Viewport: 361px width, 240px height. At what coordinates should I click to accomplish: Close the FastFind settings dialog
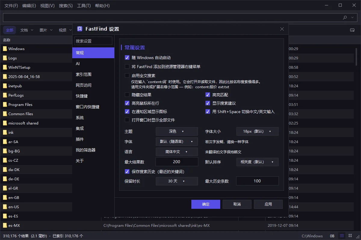pyautogui.click(x=282, y=29)
